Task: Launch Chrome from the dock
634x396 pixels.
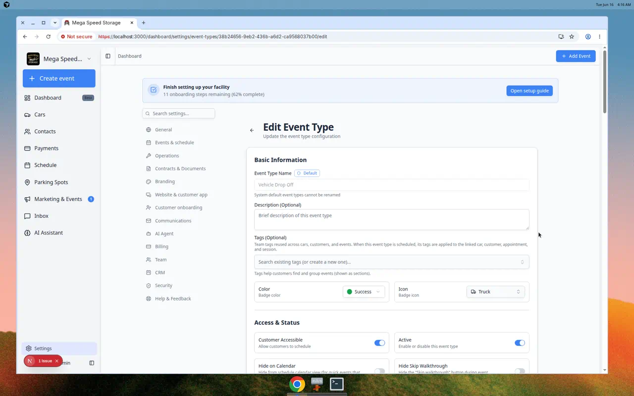Action: 297,384
